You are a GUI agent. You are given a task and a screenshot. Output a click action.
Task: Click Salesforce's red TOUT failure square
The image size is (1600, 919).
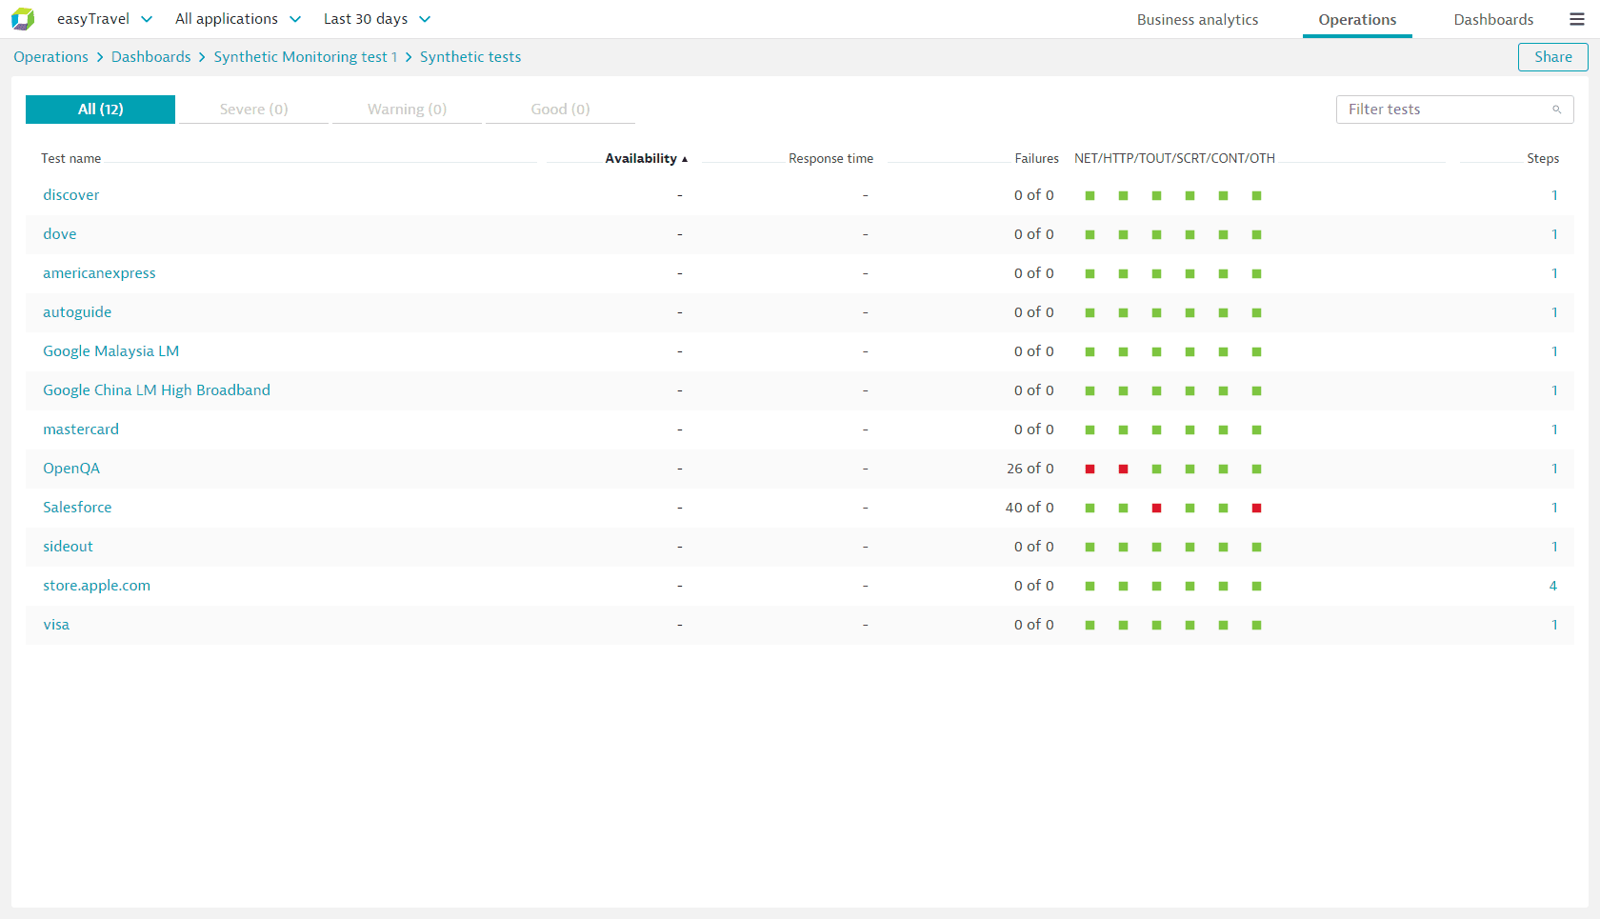pyautogui.click(x=1157, y=508)
